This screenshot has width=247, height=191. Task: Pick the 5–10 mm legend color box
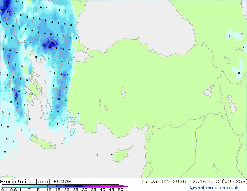[x=42, y=186]
